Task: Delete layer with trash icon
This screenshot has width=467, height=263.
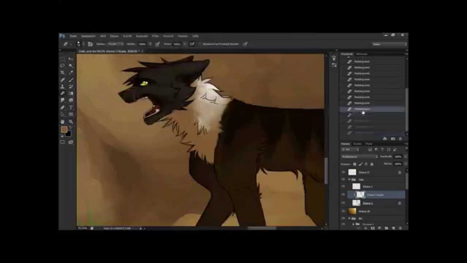Action: click(400, 228)
